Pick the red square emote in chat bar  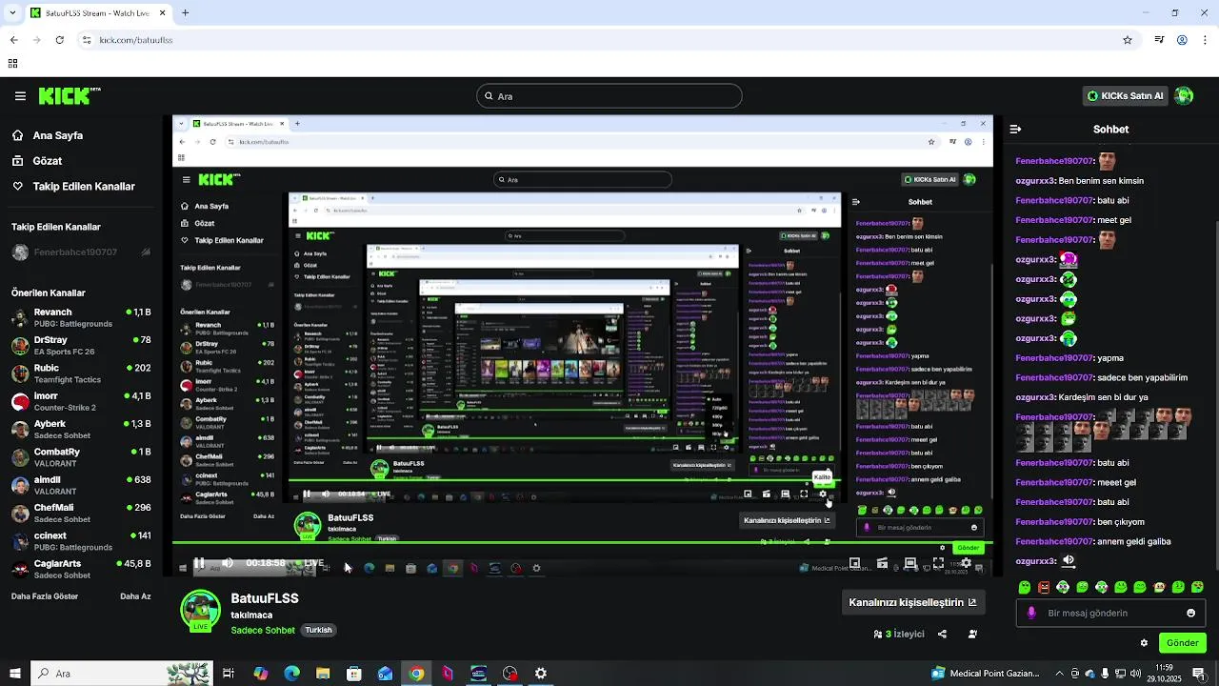1044,587
